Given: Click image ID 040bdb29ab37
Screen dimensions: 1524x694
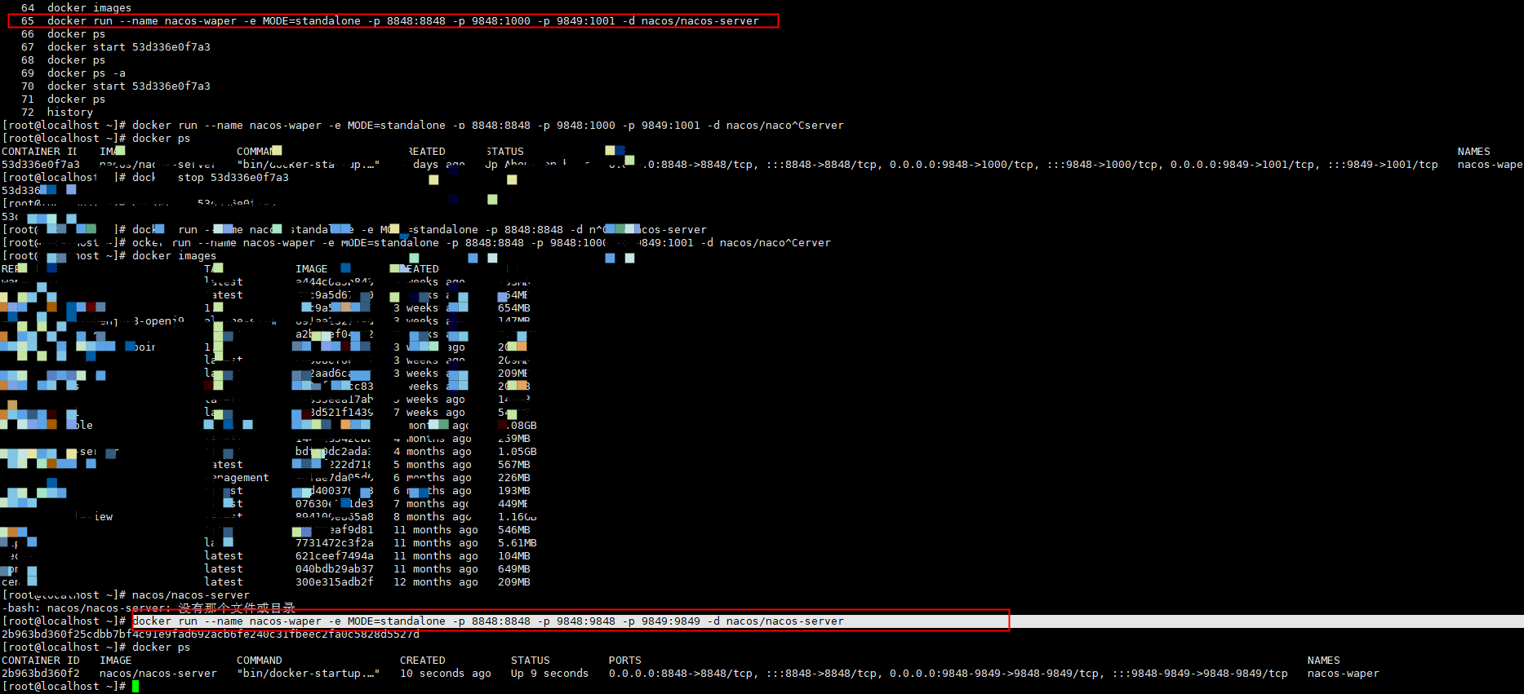Looking at the screenshot, I should click(334, 568).
